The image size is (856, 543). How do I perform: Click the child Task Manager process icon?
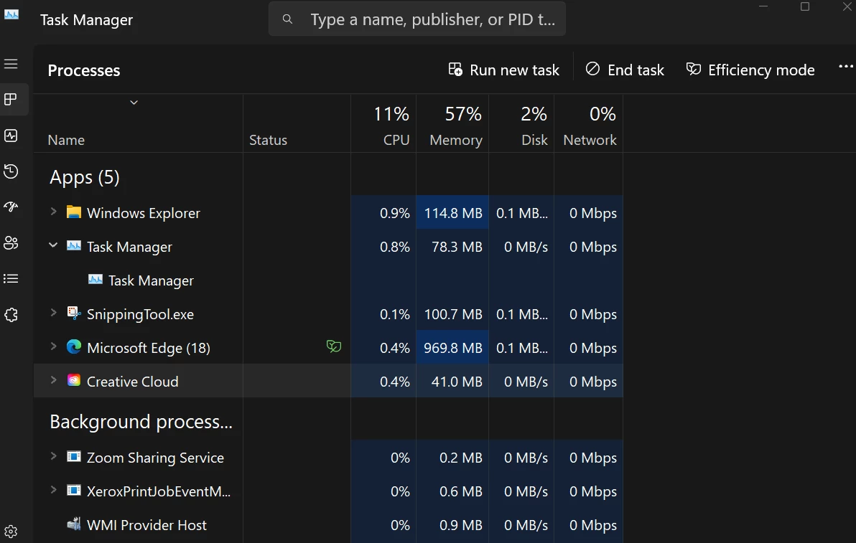[x=96, y=279]
